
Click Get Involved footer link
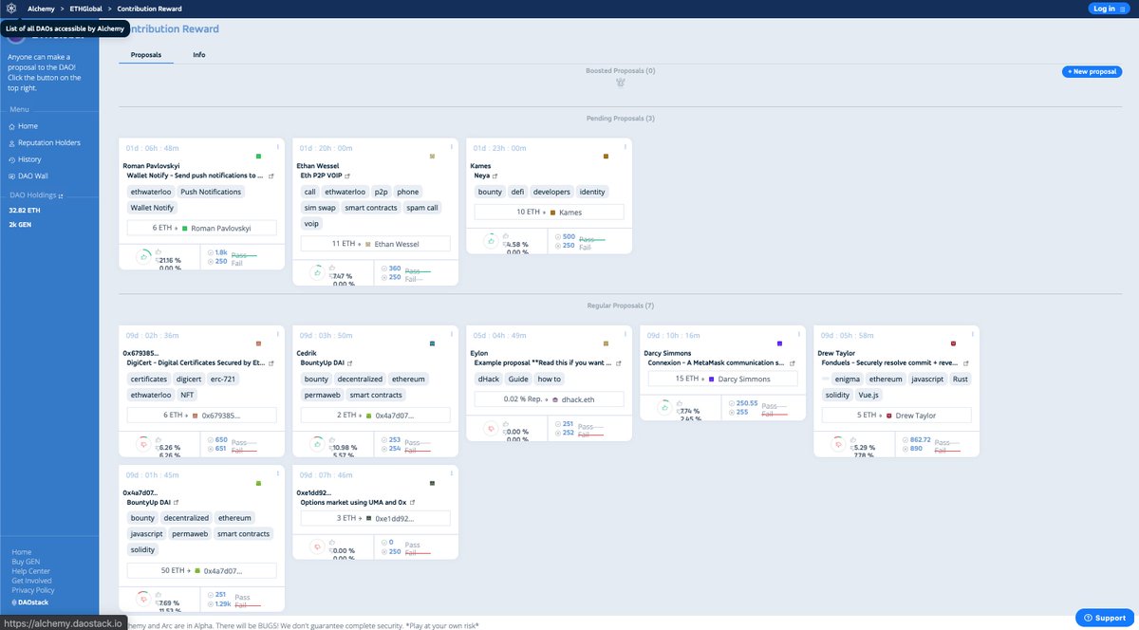tap(31, 581)
